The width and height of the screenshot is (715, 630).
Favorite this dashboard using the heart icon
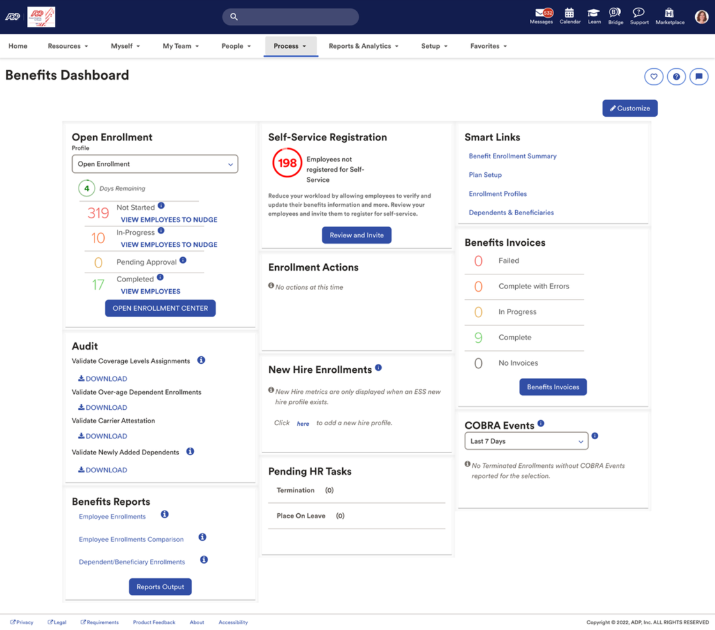coord(653,76)
